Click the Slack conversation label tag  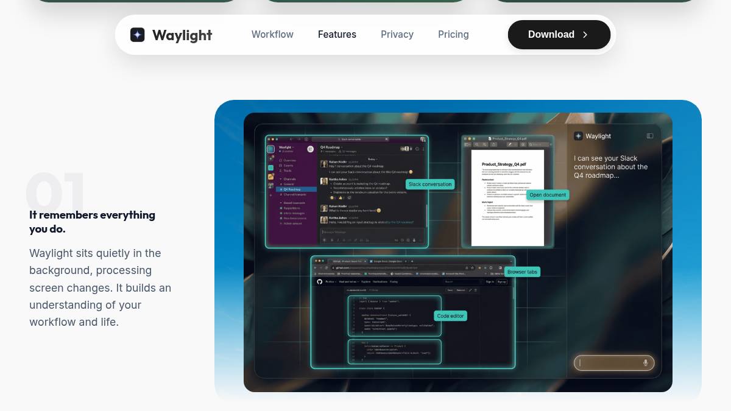tap(430, 184)
